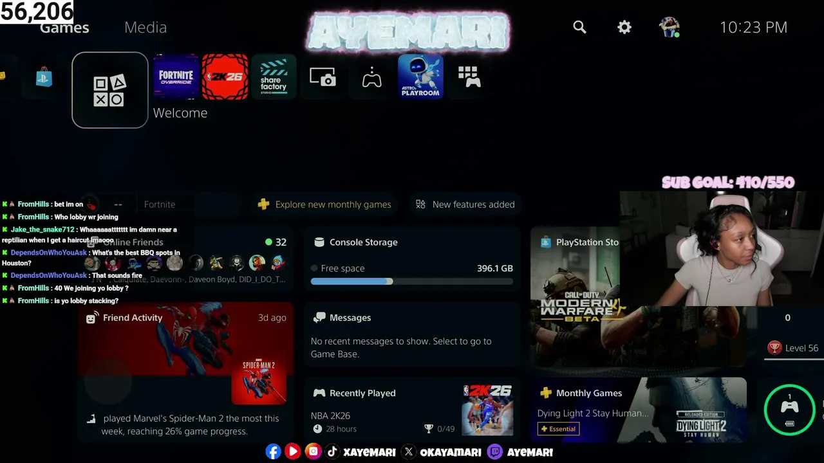The image size is (824, 463).
Task: Click the Friend Activity heading
Action: pyautogui.click(x=133, y=318)
